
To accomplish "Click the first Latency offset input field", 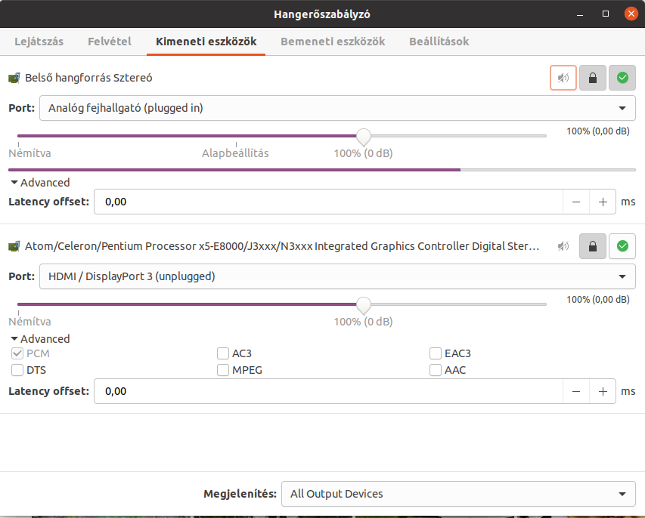I will point(328,202).
